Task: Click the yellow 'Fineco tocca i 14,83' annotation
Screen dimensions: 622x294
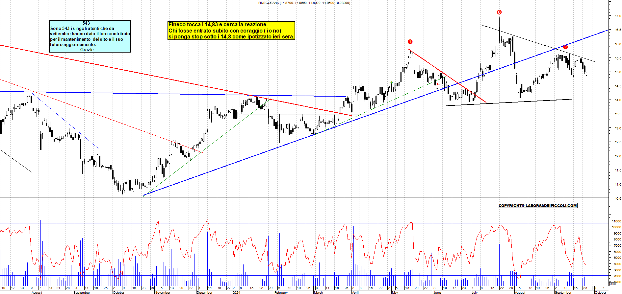Action: click(231, 31)
